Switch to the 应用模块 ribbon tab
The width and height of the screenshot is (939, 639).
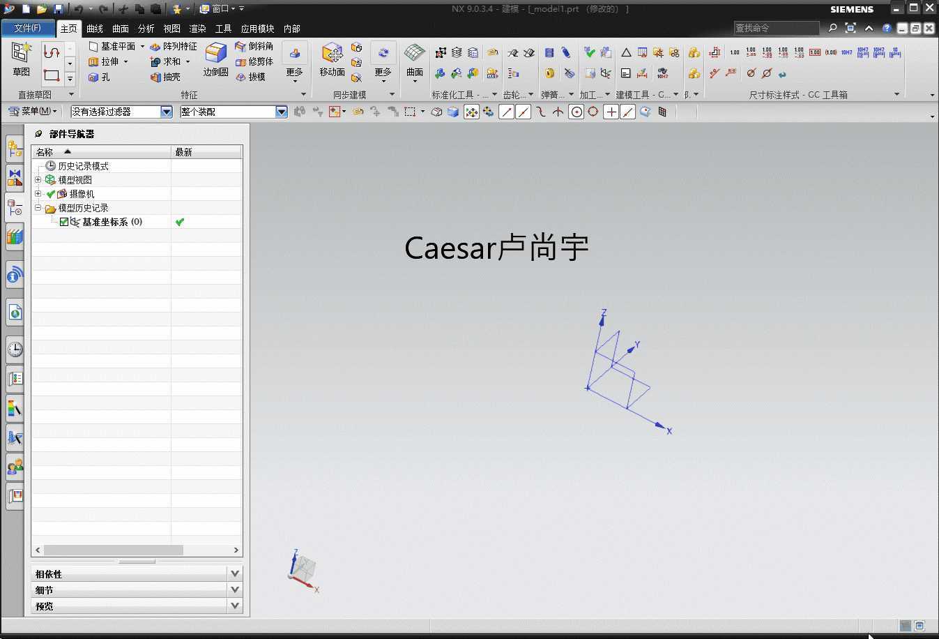pos(257,29)
